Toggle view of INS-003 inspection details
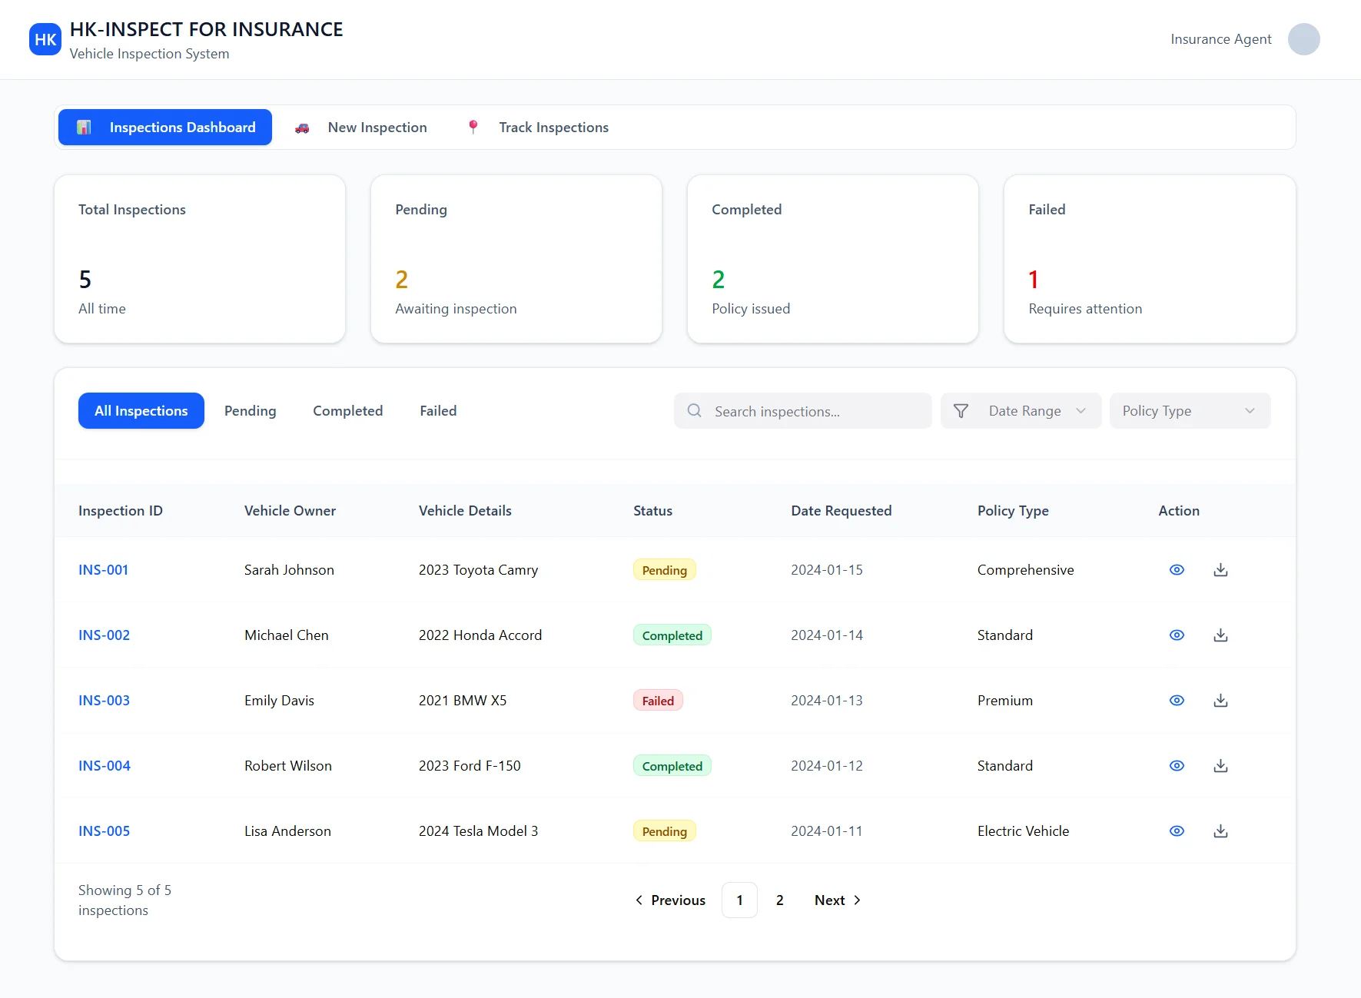The height and width of the screenshot is (998, 1361). (x=1177, y=700)
